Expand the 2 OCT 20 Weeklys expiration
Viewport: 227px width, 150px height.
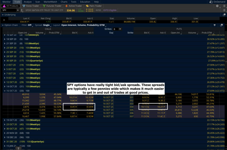coord(5,65)
